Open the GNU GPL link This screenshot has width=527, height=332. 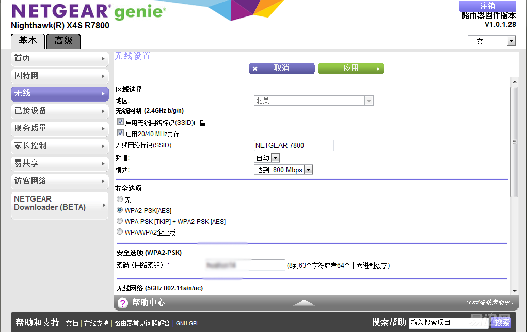coord(187,323)
